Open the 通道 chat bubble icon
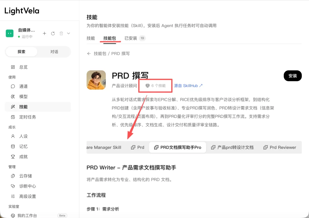This screenshot has height=218, width=309. tap(13, 86)
